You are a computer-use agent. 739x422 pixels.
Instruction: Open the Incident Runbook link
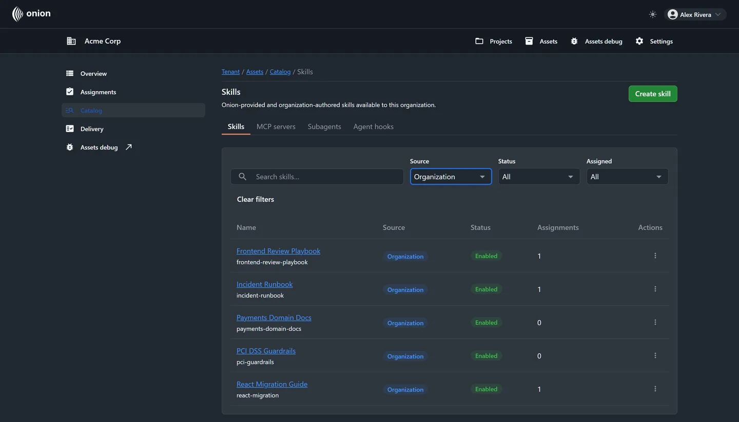pyautogui.click(x=264, y=284)
